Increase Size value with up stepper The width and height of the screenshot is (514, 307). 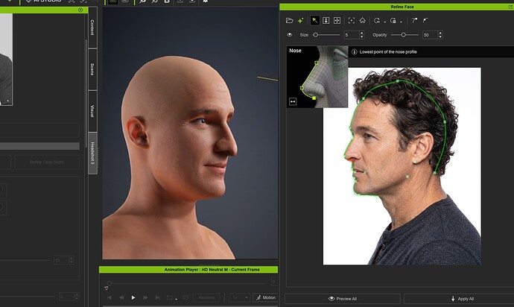click(362, 33)
